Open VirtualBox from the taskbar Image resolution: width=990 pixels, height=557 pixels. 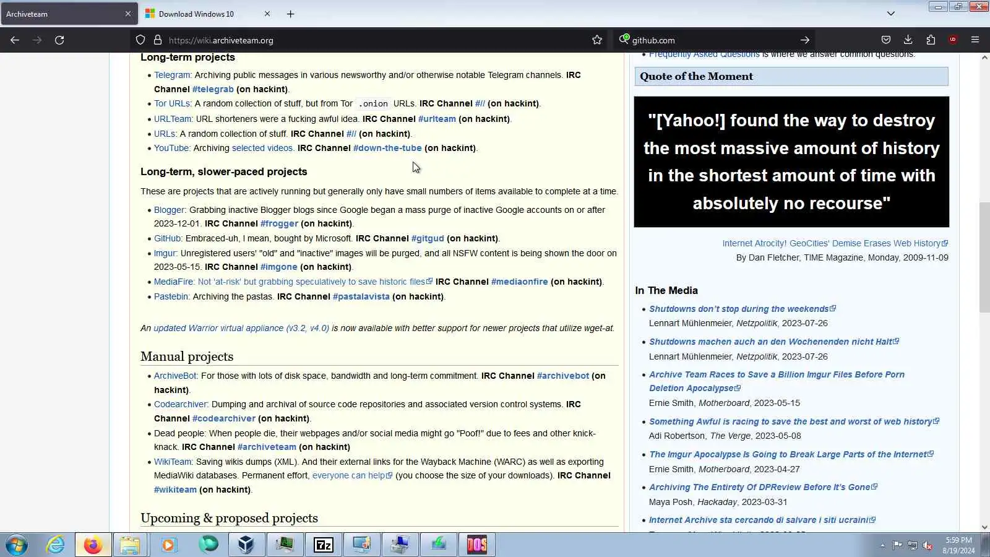pos(246,545)
